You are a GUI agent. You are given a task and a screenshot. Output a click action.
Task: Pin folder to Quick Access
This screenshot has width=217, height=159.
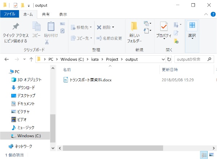pyautogui.click(x=16, y=33)
